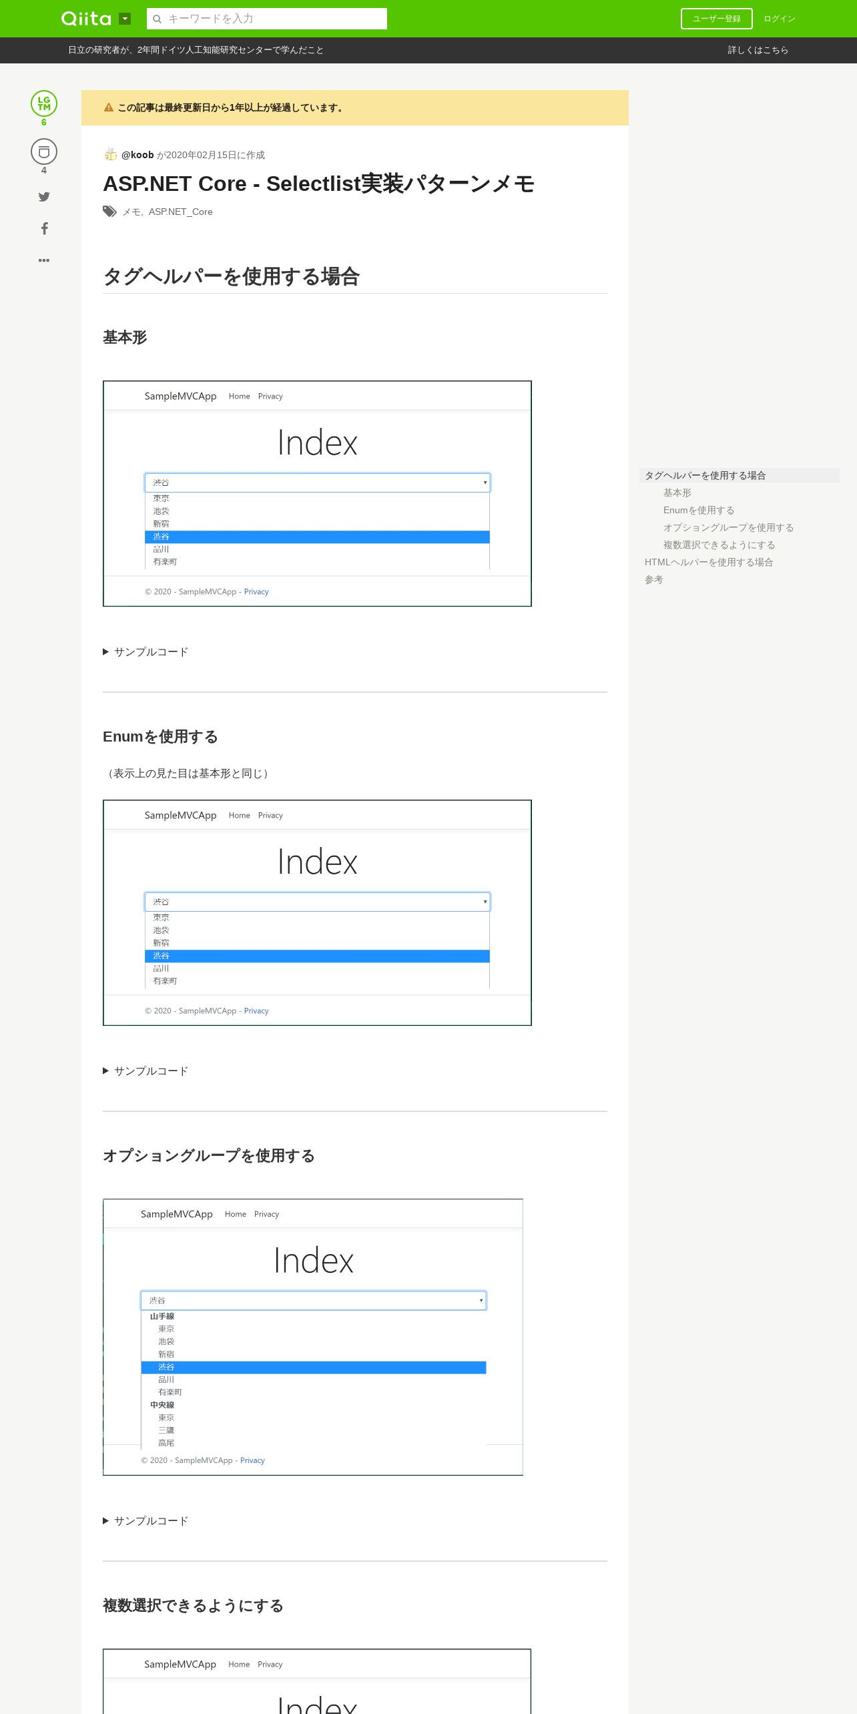
Task: Click the メモ tag
Action: (131, 212)
